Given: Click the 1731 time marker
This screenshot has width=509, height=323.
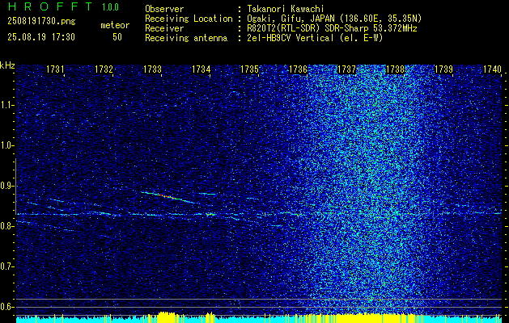Looking at the screenshot, I should pyautogui.click(x=55, y=69).
